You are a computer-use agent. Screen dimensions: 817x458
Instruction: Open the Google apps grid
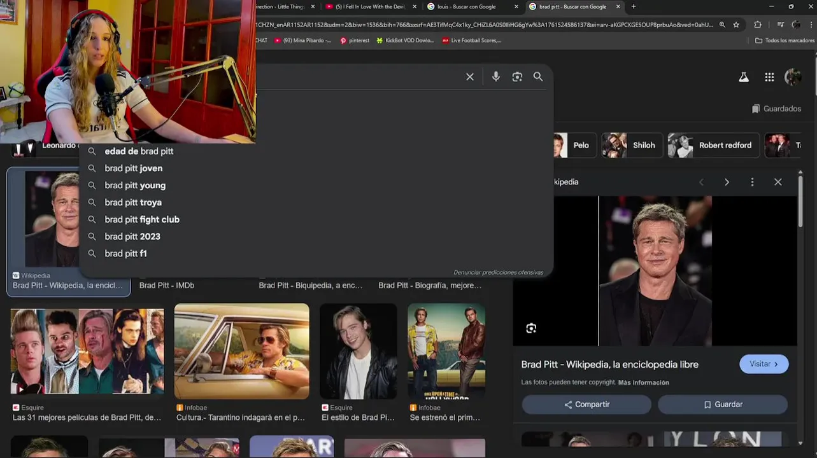click(x=769, y=77)
